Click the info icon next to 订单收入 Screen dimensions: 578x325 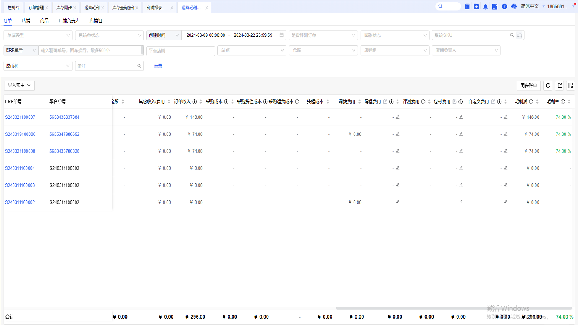[x=194, y=102]
